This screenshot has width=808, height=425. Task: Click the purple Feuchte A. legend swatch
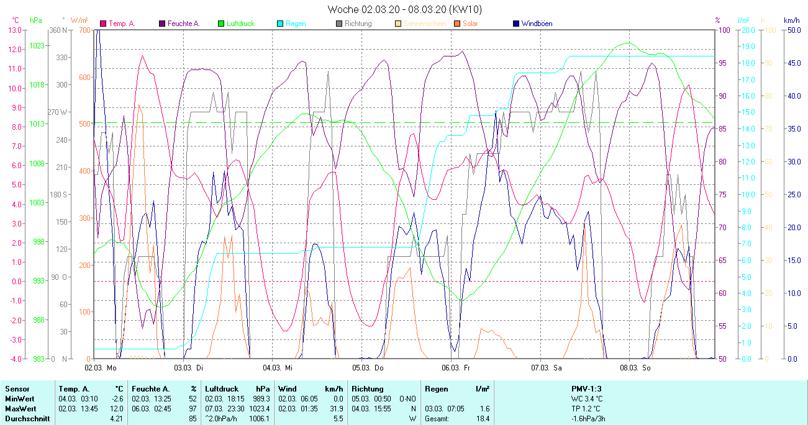pyautogui.click(x=162, y=24)
